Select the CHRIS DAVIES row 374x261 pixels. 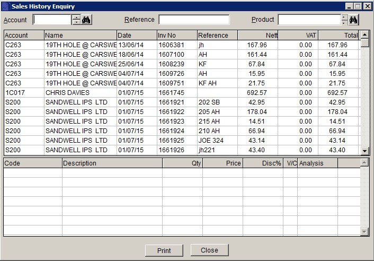click(x=181, y=93)
